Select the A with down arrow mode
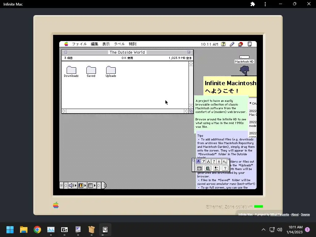 coord(224,161)
